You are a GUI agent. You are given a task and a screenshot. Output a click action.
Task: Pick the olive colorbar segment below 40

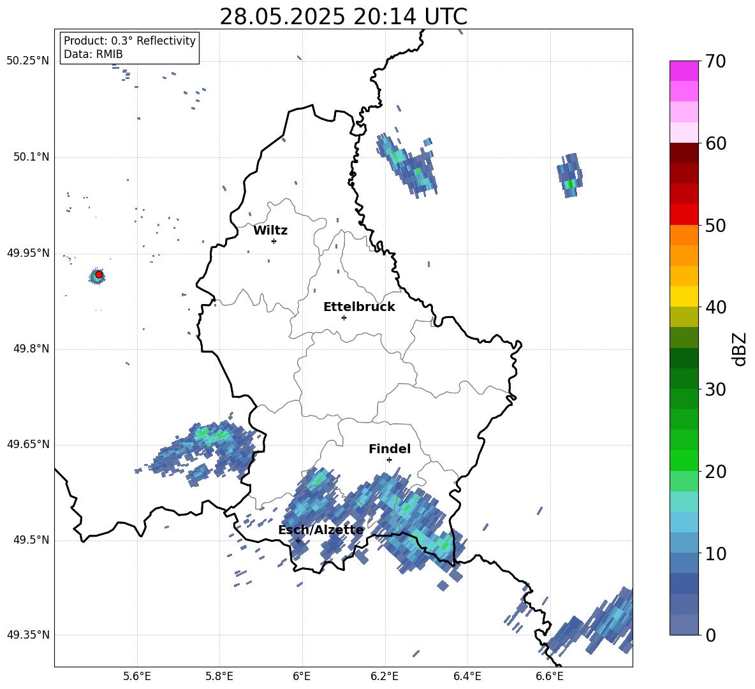coord(684,317)
